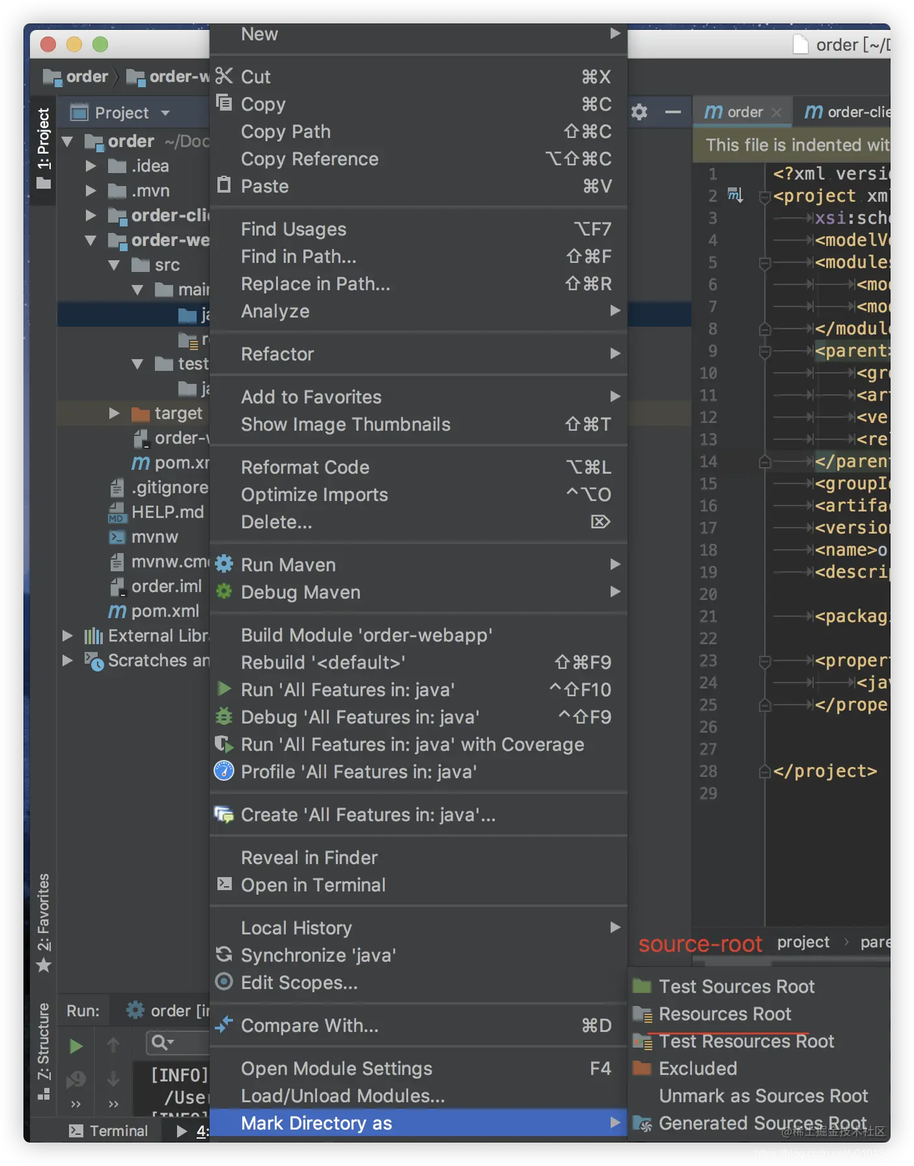914x1166 pixels.
Task: Open the 2: Favorites side tab
Action: coord(44,923)
